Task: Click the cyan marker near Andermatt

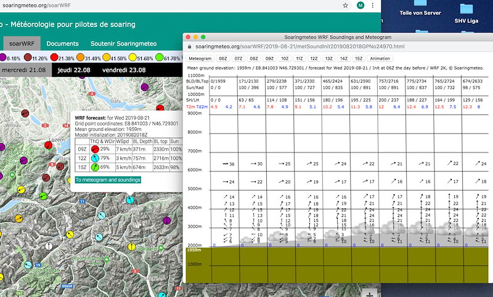Action: click(x=101, y=215)
